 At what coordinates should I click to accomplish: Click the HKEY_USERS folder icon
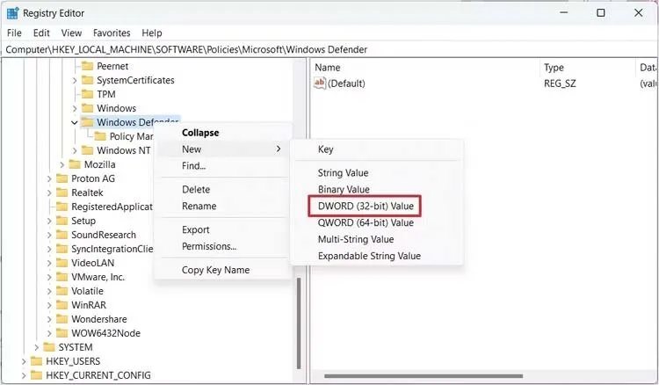(36, 361)
